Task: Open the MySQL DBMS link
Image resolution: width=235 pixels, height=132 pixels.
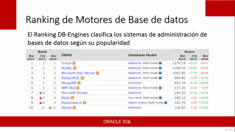Action: point(67,68)
